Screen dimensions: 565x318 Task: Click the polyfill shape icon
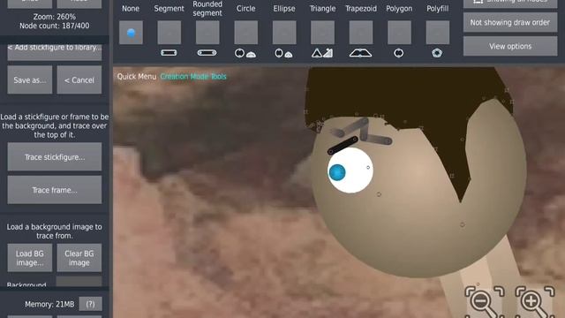click(x=437, y=53)
